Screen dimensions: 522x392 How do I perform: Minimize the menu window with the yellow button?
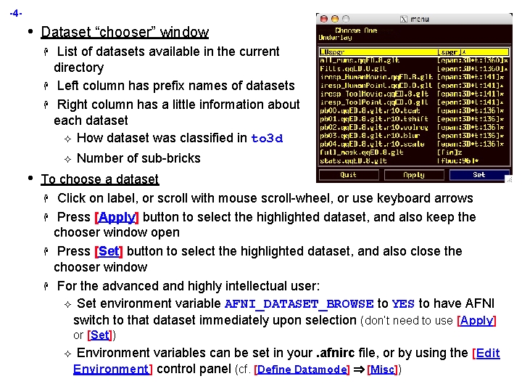[x=335, y=19]
